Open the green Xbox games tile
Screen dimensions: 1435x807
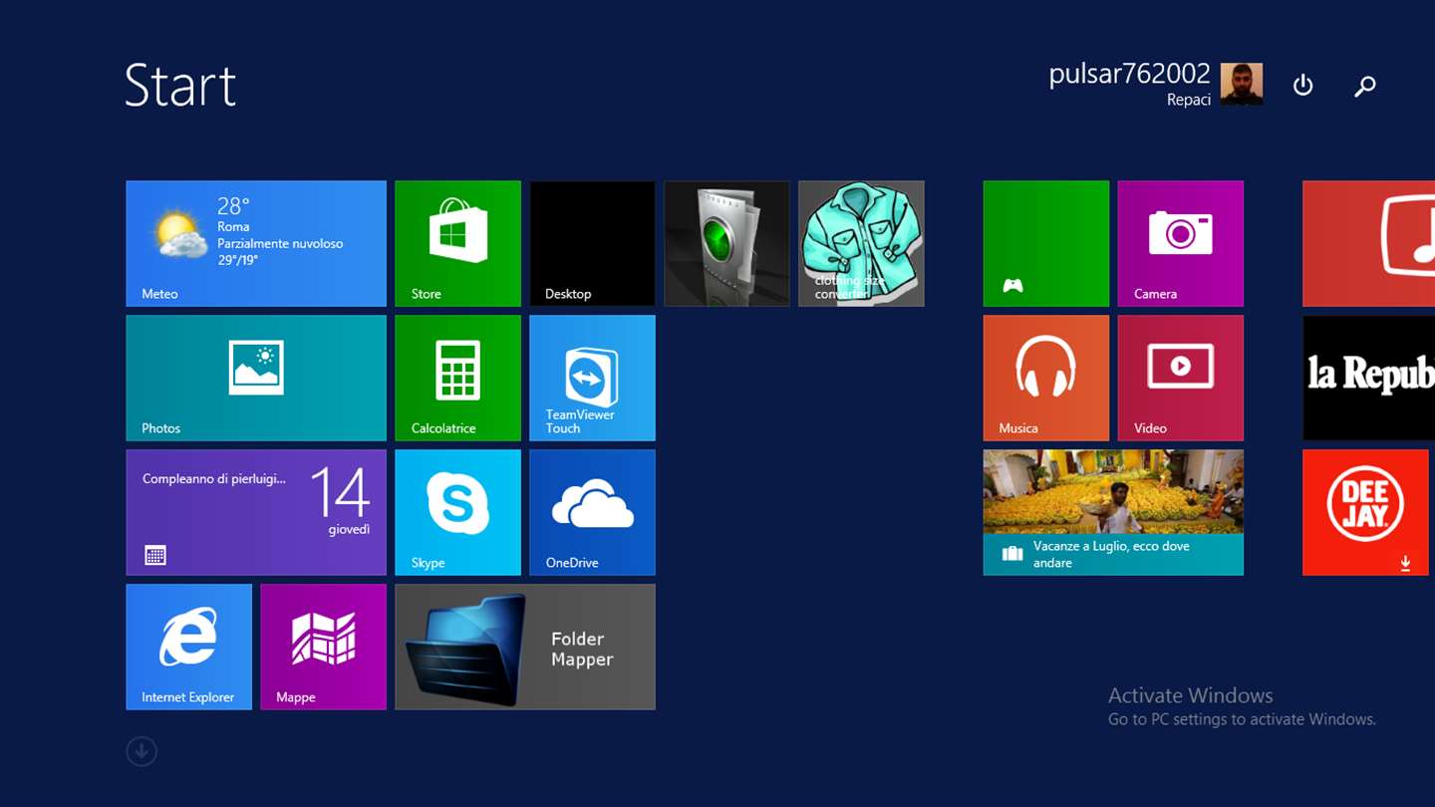[x=1045, y=243]
